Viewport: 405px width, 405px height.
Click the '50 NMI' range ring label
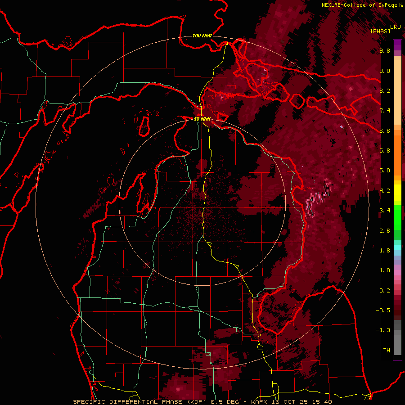(202, 119)
